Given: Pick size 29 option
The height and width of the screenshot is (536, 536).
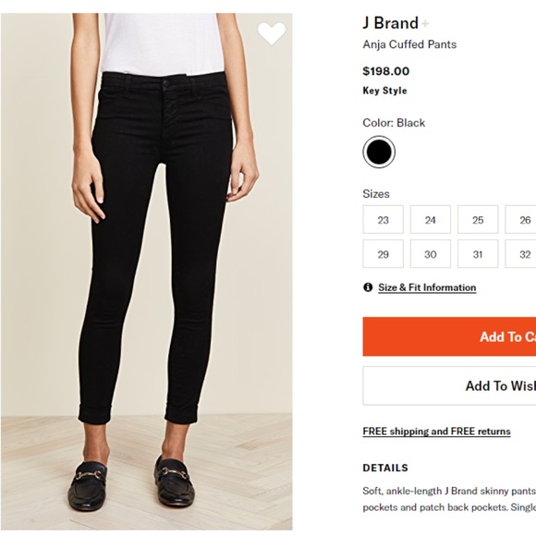Looking at the screenshot, I should tap(383, 253).
